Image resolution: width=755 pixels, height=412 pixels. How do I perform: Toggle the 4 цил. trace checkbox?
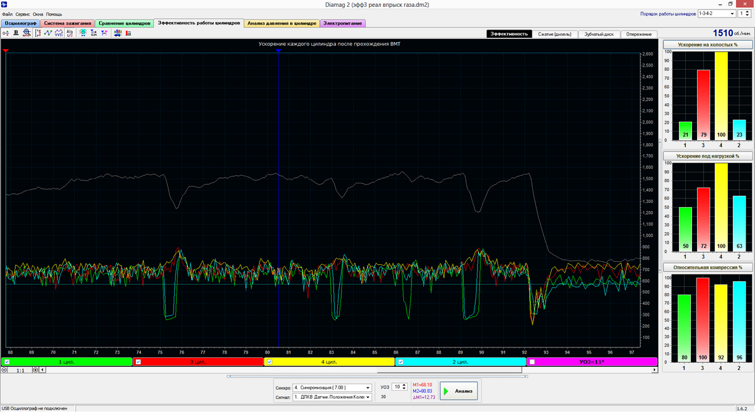click(x=269, y=362)
